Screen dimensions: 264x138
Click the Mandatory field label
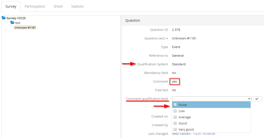coord(156,73)
